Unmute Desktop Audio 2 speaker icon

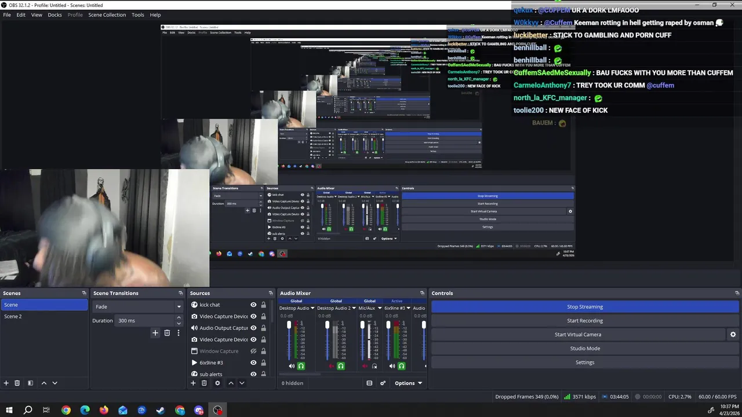[x=332, y=366]
